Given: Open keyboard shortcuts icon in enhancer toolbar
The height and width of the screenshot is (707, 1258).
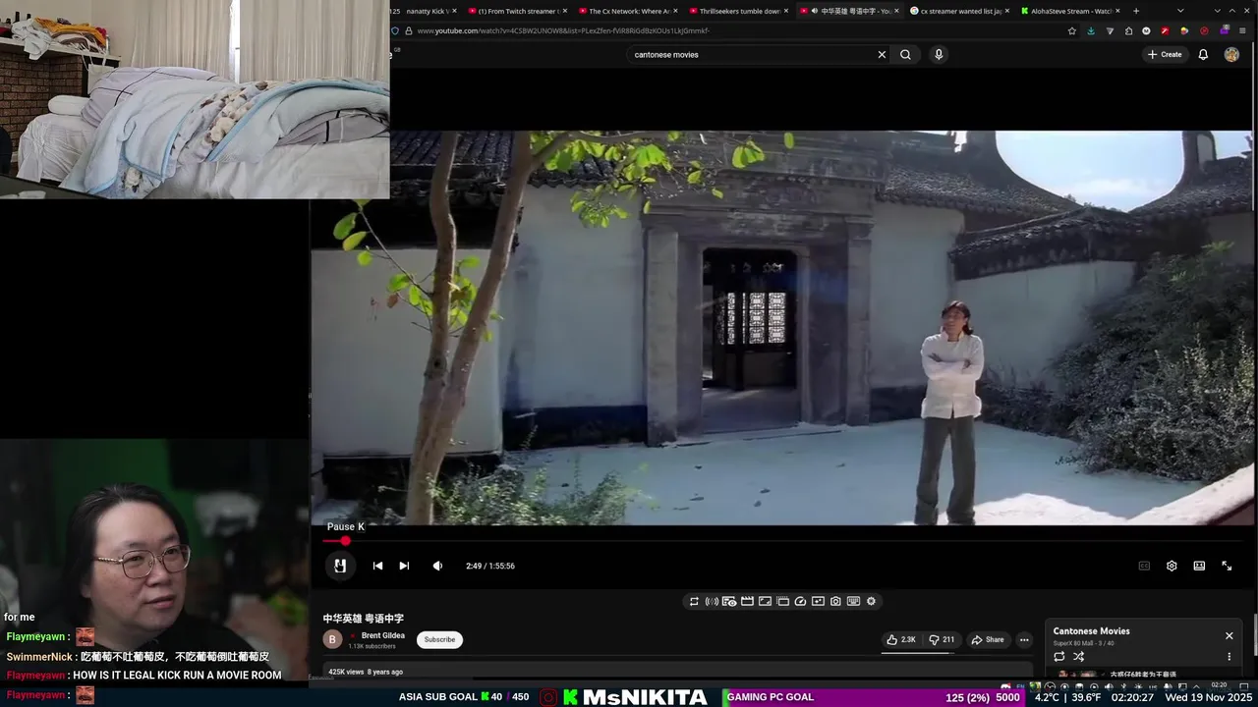Looking at the screenshot, I should point(853,601).
